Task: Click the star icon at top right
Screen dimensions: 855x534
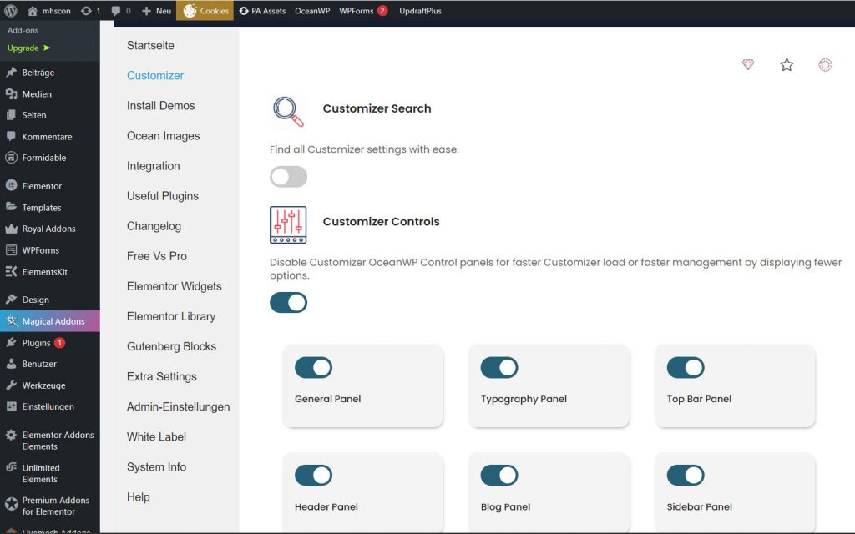Action: (787, 64)
